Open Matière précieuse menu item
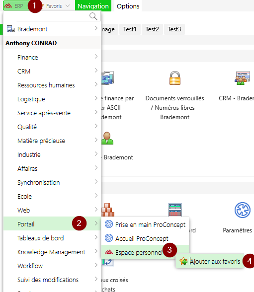254x292 pixels. coord(52,141)
